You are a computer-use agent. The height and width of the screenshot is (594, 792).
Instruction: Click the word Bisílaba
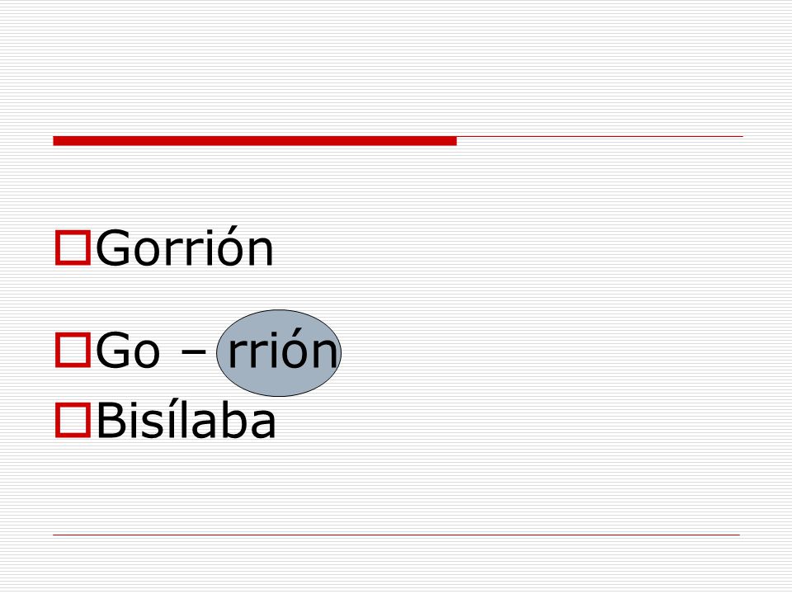[x=186, y=419]
